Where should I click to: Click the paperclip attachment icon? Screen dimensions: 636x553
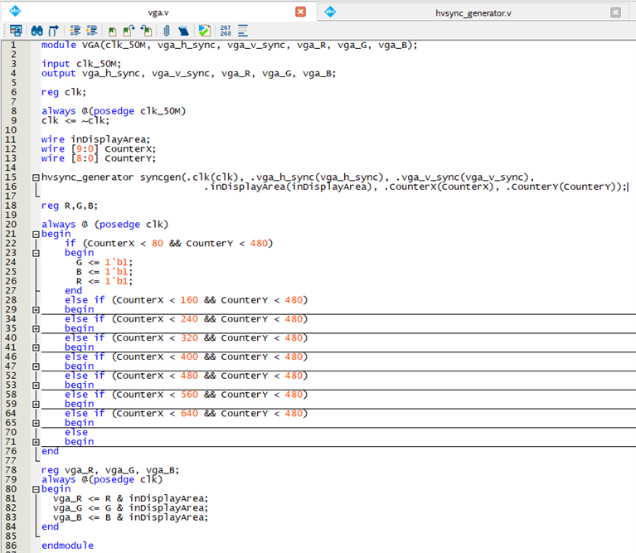(166, 30)
